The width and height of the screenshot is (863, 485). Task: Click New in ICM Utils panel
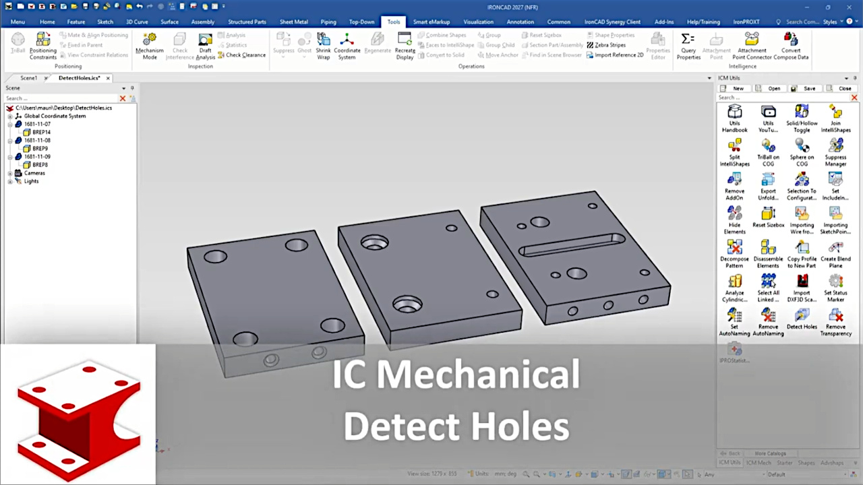click(x=733, y=88)
